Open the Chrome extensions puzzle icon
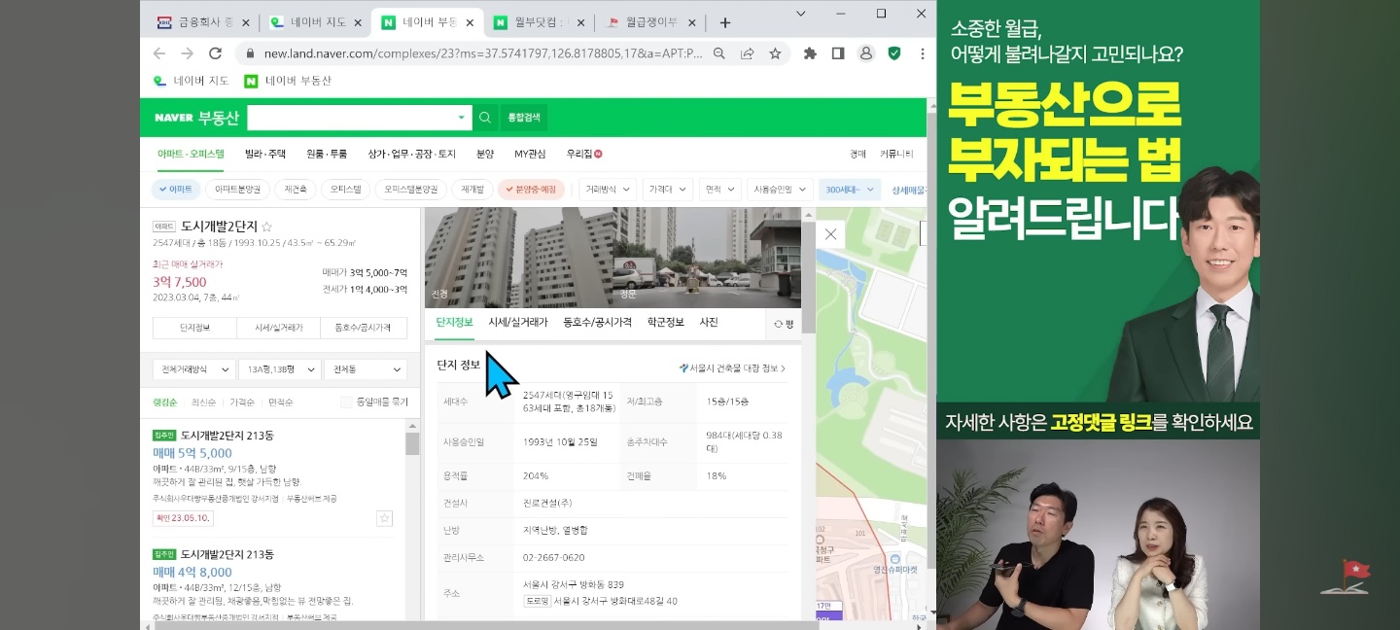Image resolution: width=1400 pixels, height=630 pixels. click(x=810, y=53)
